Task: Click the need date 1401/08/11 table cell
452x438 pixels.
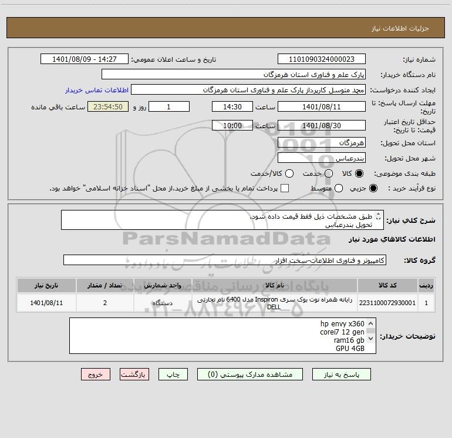Action: (x=46, y=303)
